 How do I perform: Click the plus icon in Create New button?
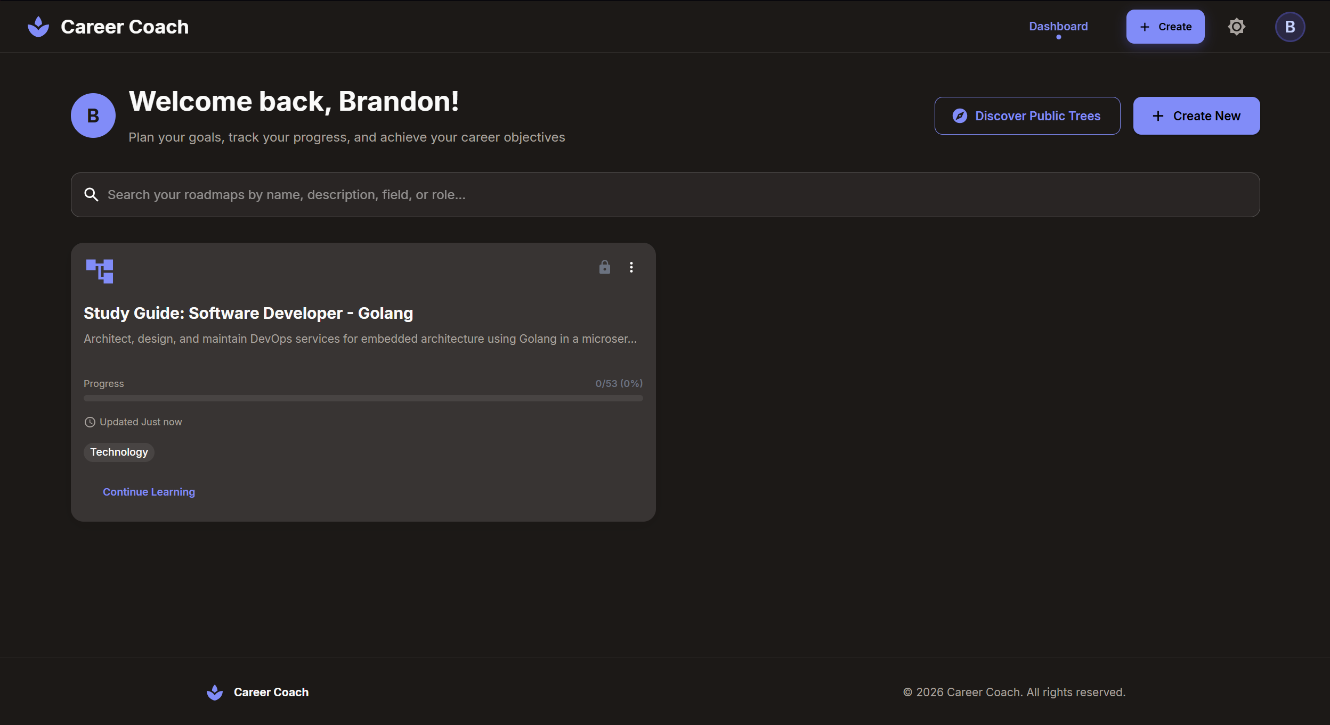point(1158,116)
